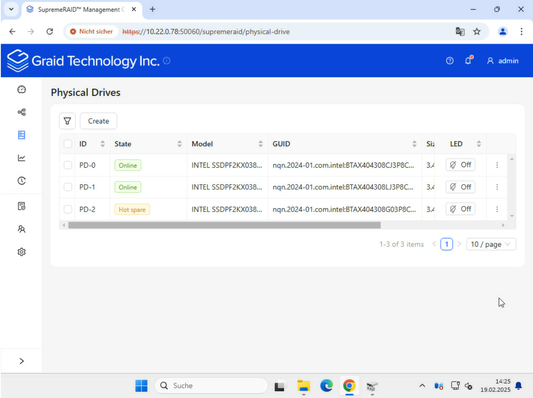Click the PD-2 GUID cell text
The width and height of the screenshot is (533, 398).
(344, 209)
